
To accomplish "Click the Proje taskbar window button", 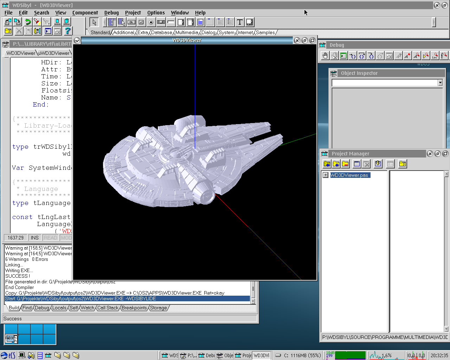I will pyautogui.click(x=243, y=355).
